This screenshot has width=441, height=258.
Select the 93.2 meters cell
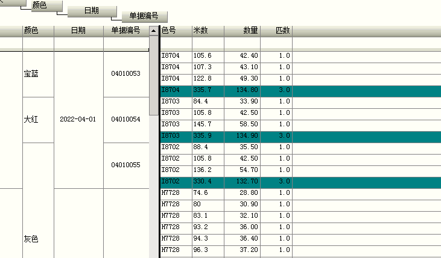point(208,227)
